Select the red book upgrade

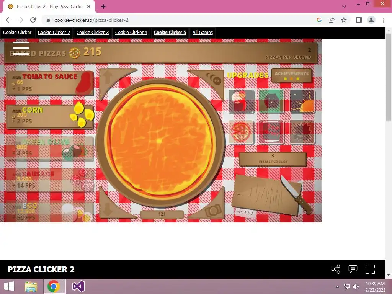tap(271, 132)
